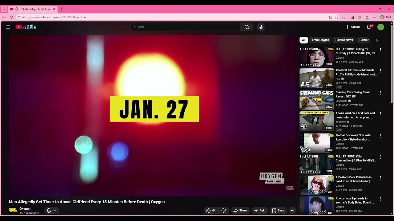The image size is (394, 221).
Task: Click the browser address bar URL
Action: pyautogui.click(x=54, y=17)
